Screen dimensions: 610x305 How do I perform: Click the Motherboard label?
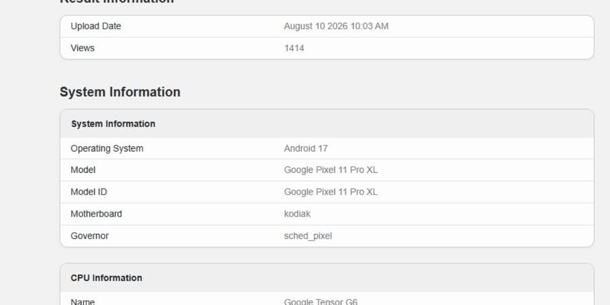(x=96, y=214)
